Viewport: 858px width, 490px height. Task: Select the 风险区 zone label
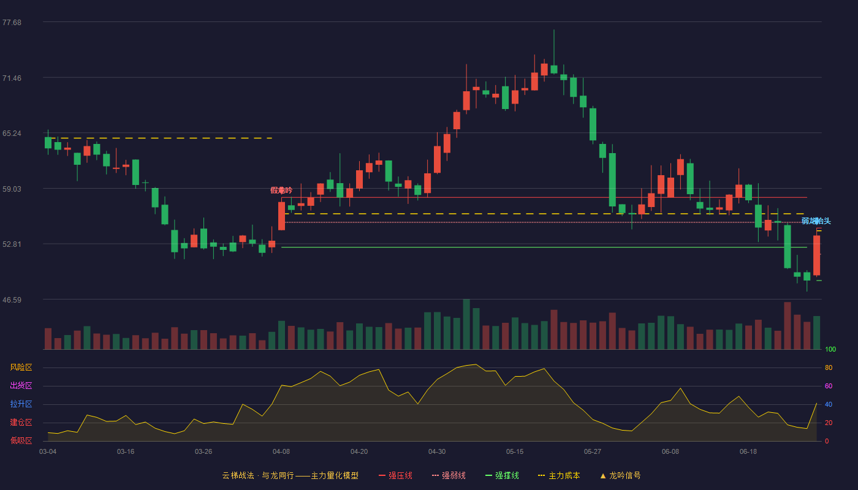21,367
